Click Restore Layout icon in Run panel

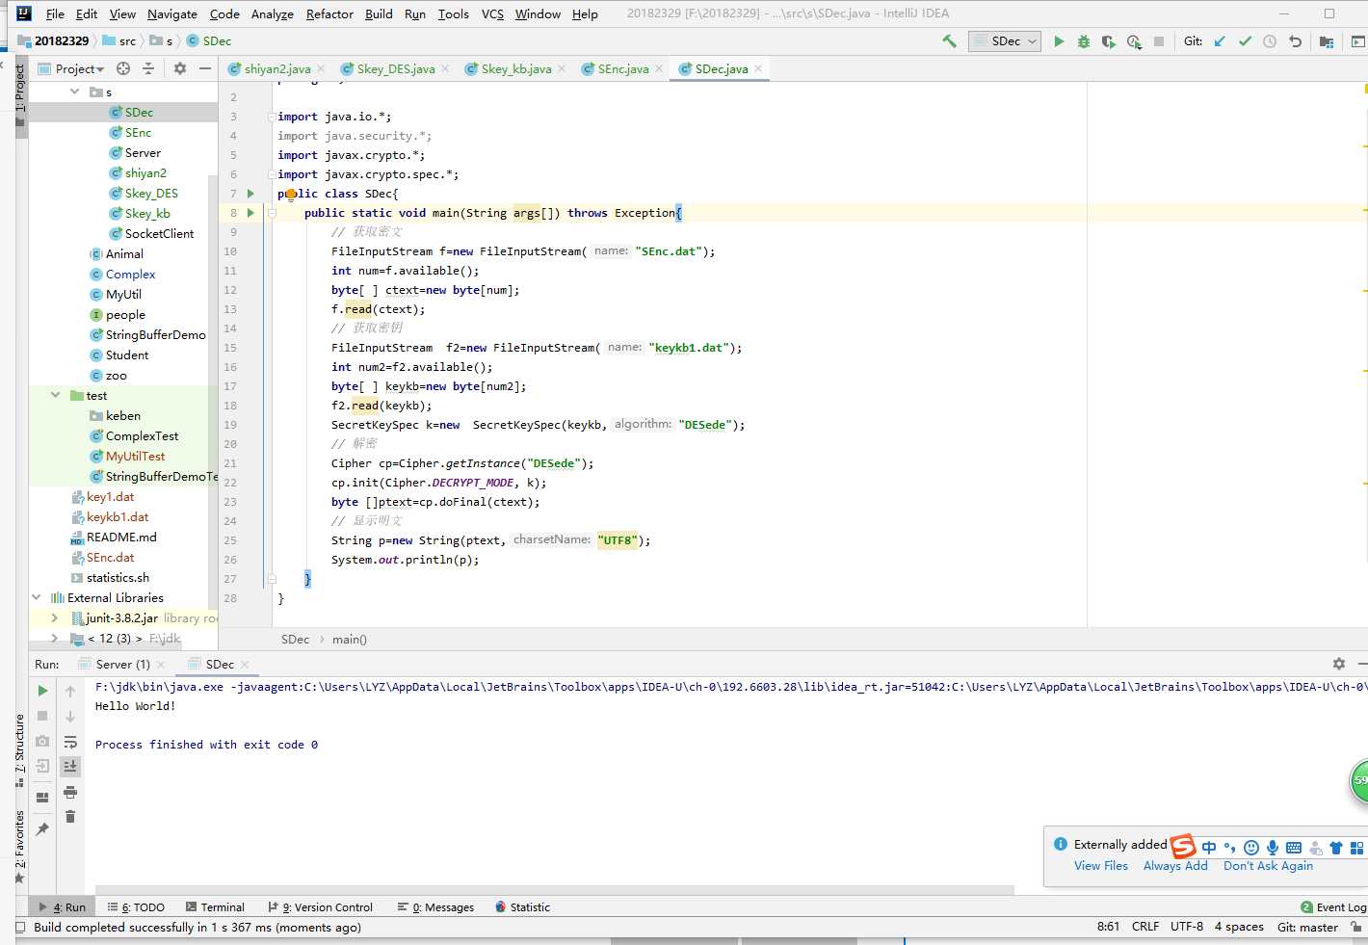pos(42,798)
